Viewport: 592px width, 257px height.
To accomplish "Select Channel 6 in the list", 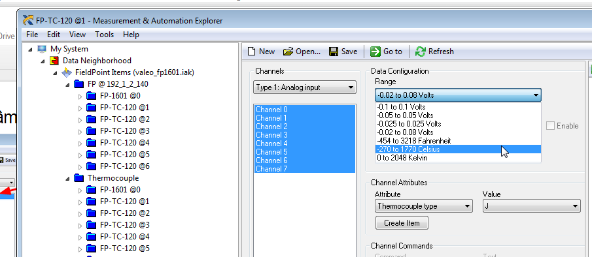I will [x=305, y=160].
